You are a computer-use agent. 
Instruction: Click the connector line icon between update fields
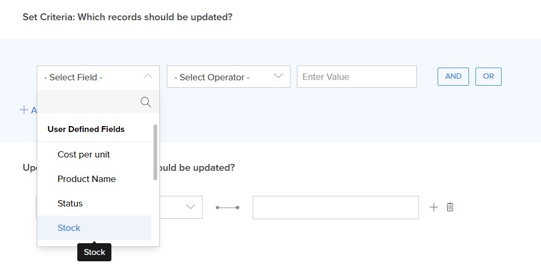coord(228,207)
